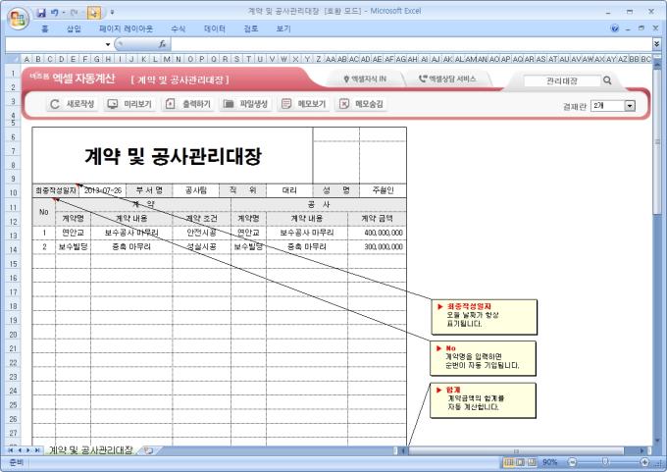667x472 pixels.
Task: Click the 합계 memo note box
Action: point(484,400)
